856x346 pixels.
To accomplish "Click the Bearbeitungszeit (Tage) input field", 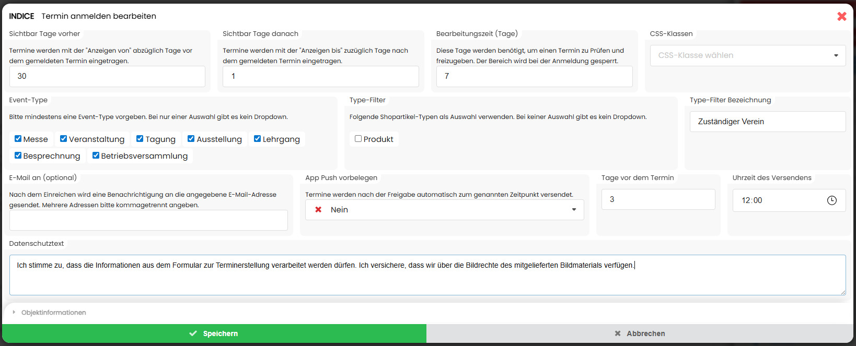I will pos(534,76).
